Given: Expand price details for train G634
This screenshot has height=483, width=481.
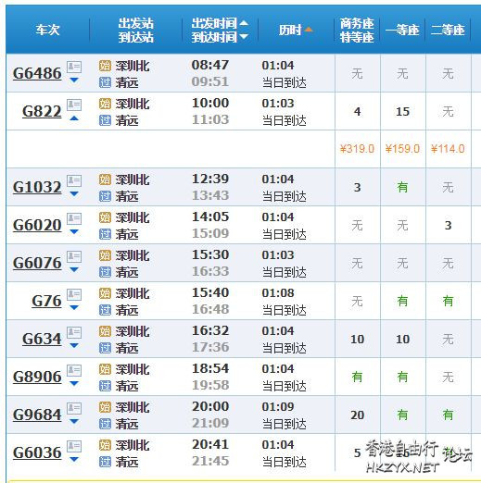Looking at the screenshot, I should pos(74,346).
